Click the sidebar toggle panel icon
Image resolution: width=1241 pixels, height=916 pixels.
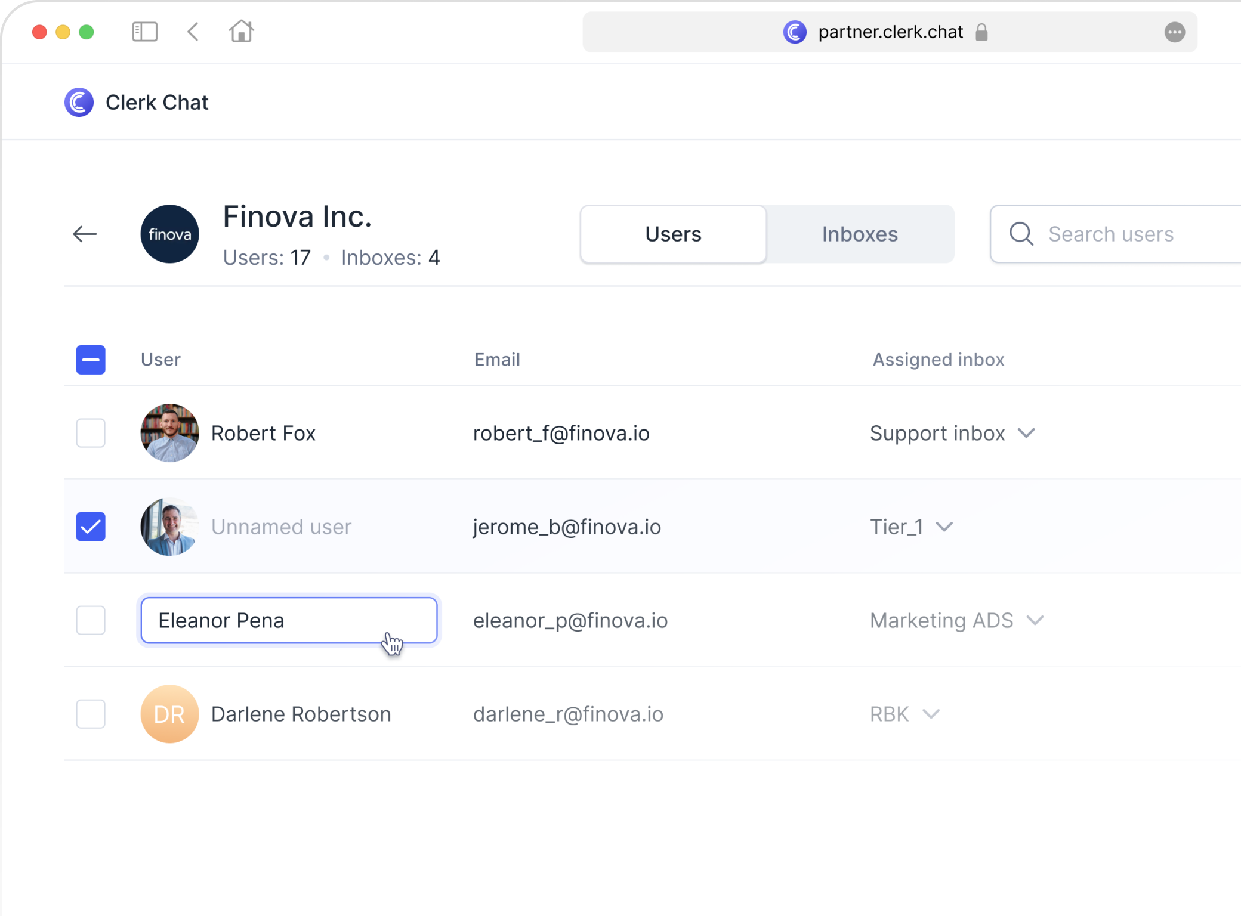(146, 32)
